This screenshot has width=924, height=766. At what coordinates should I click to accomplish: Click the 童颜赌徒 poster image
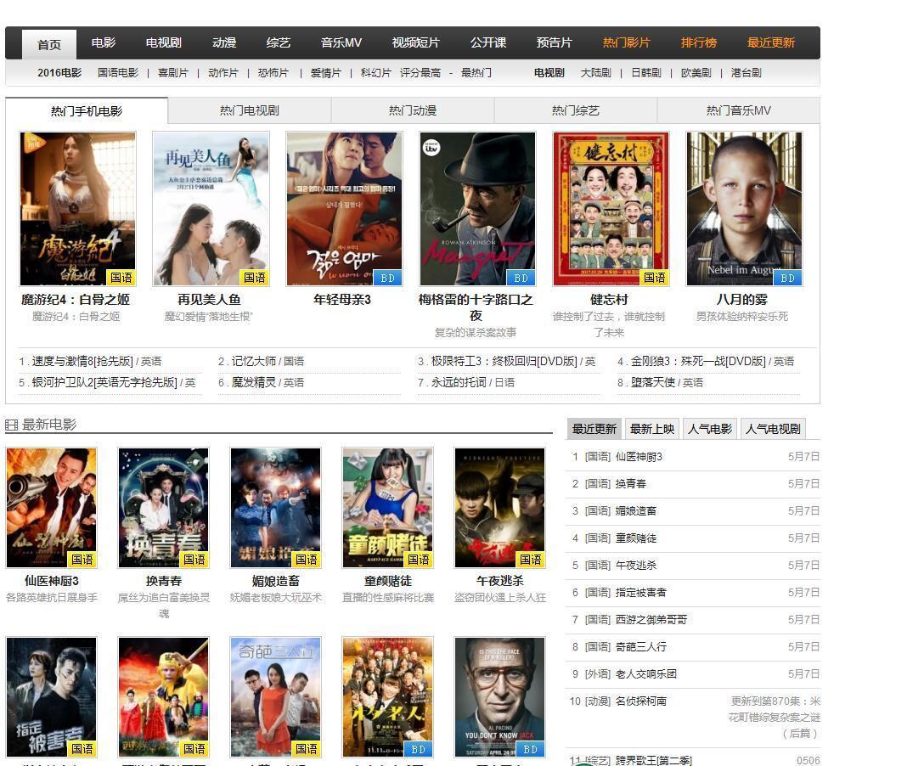coord(387,508)
